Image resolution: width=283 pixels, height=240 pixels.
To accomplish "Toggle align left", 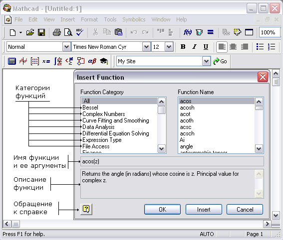I will [222, 47].
